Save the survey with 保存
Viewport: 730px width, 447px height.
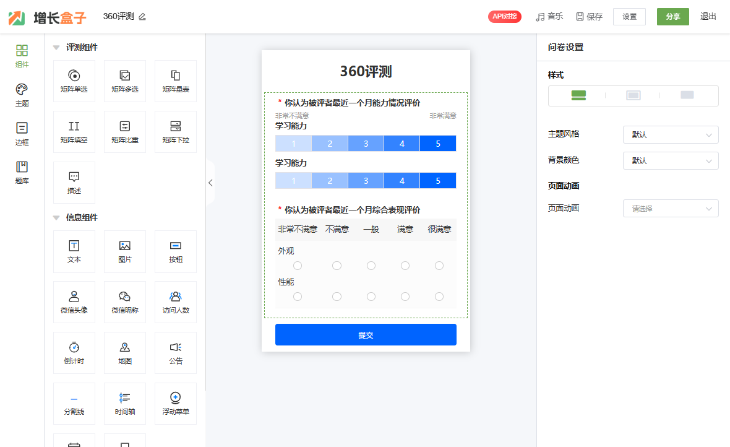590,17
